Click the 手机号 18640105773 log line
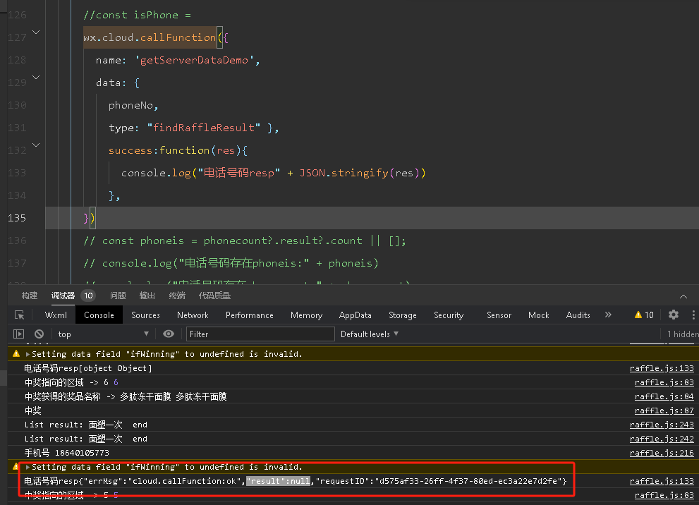 [67, 453]
